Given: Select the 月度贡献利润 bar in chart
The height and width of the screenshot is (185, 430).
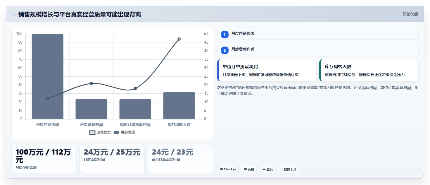Looking at the screenshot, I should tap(91, 109).
